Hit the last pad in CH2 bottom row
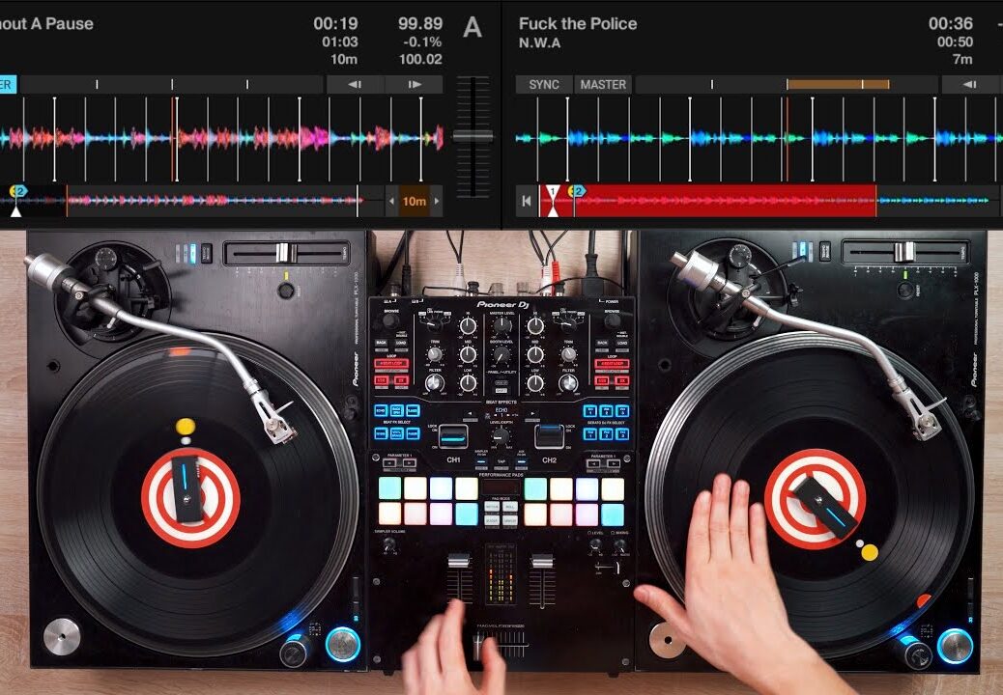The image size is (1003, 695). [x=613, y=514]
